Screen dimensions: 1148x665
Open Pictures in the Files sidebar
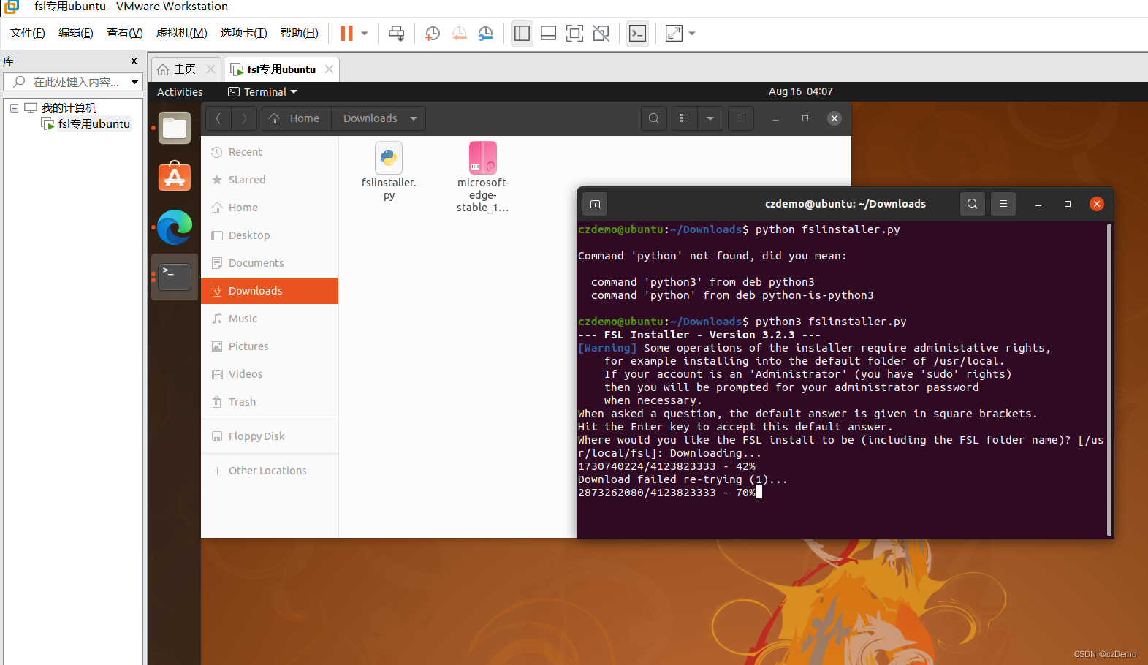tap(270, 346)
